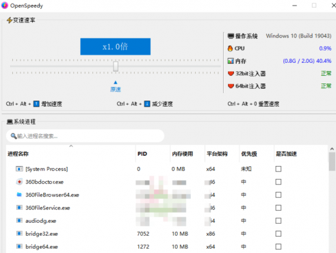Screen dimensions: 336x253
Task: Click the 原速 original speed label
Action: coord(116,90)
